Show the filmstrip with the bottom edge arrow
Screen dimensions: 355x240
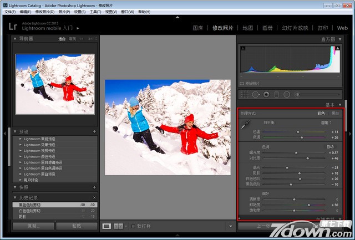pyautogui.click(x=177, y=236)
